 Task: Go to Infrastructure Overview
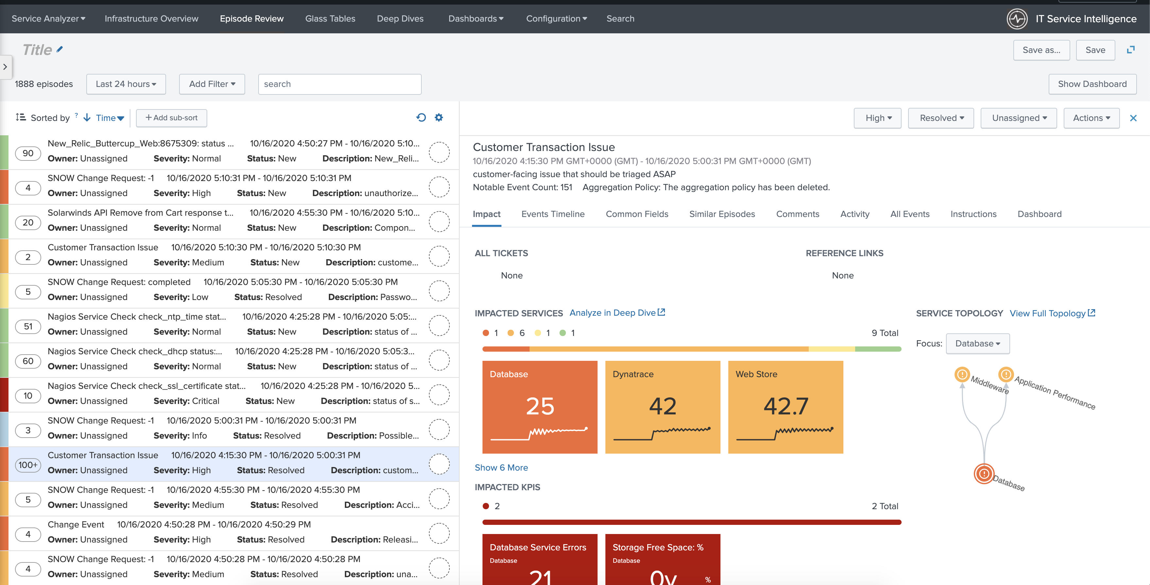(x=151, y=19)
